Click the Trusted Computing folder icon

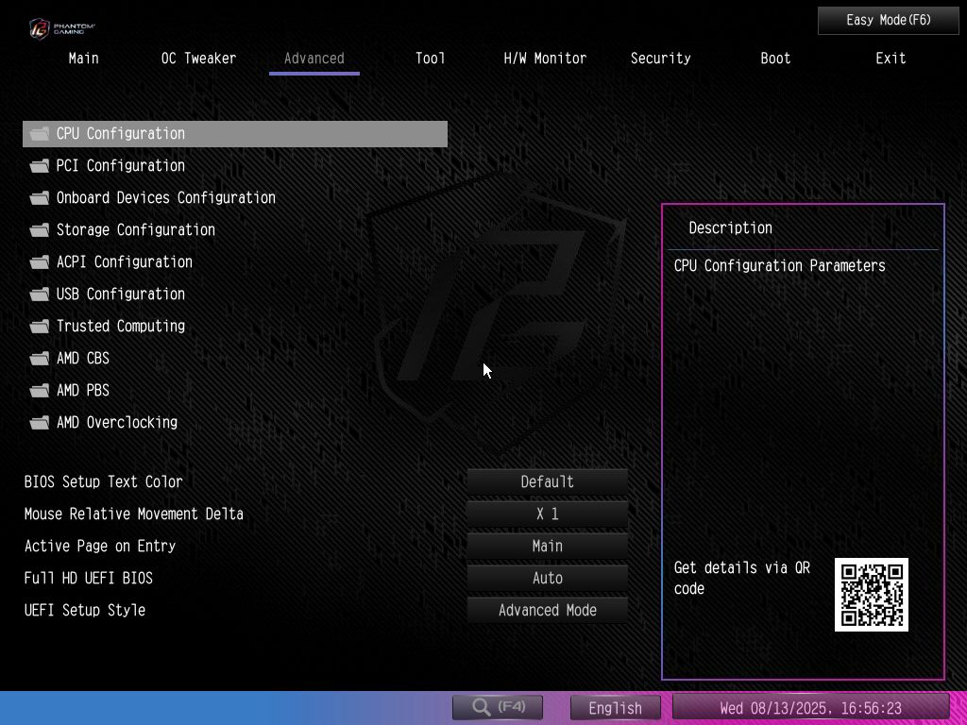coord(40,326)
